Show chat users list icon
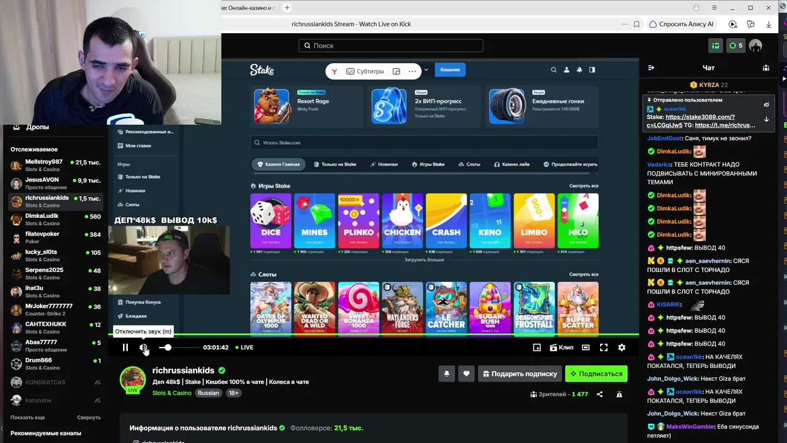787x443 pixels. [x=765, y=68]
